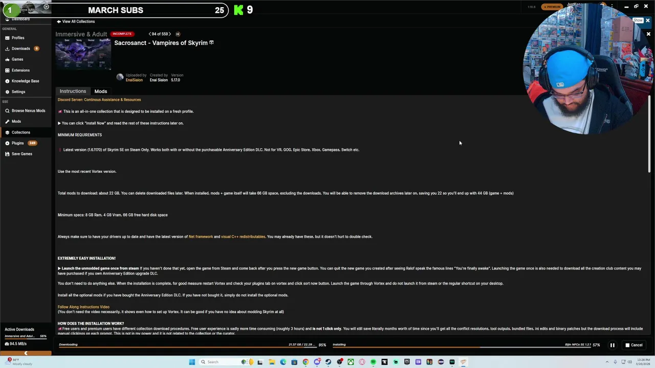Click Immersive and Adult active download progress

(26, 336)
